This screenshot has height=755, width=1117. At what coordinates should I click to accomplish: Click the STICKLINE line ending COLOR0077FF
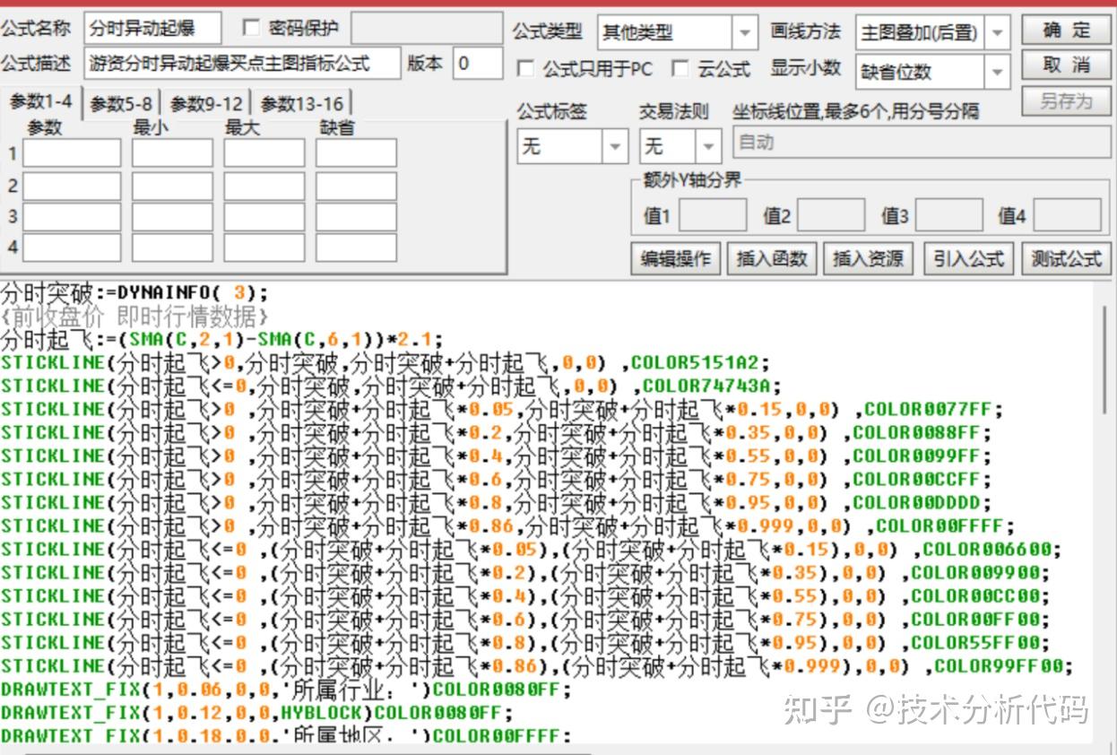point(502,409)
